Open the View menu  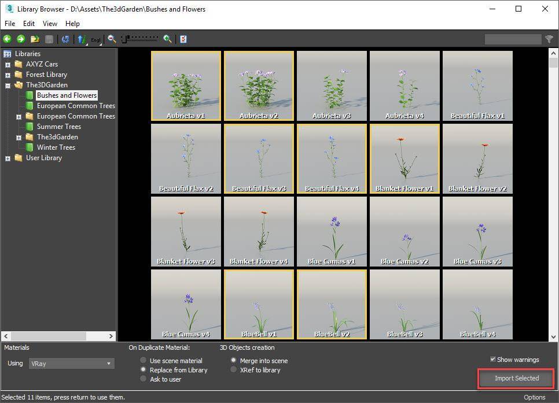(50, 24)
